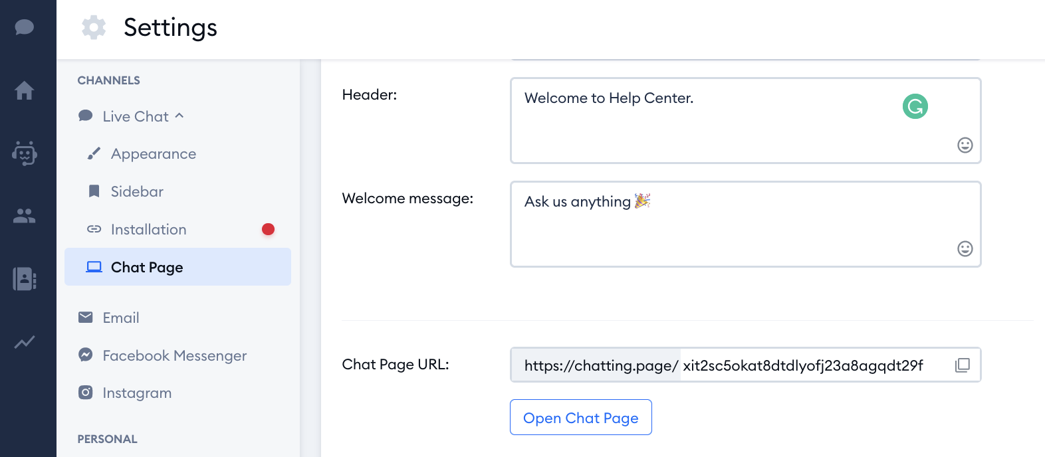This screenshot has width=1045, height=457.
Task: Open the analytics trend line icon
Action: point(25,342)
